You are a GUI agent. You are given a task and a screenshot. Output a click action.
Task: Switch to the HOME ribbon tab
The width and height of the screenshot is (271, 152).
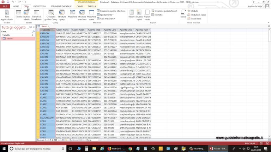[x=16, y=6]
